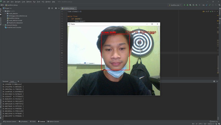Click the profile run icon in toolbar

[x=193, y=5]
